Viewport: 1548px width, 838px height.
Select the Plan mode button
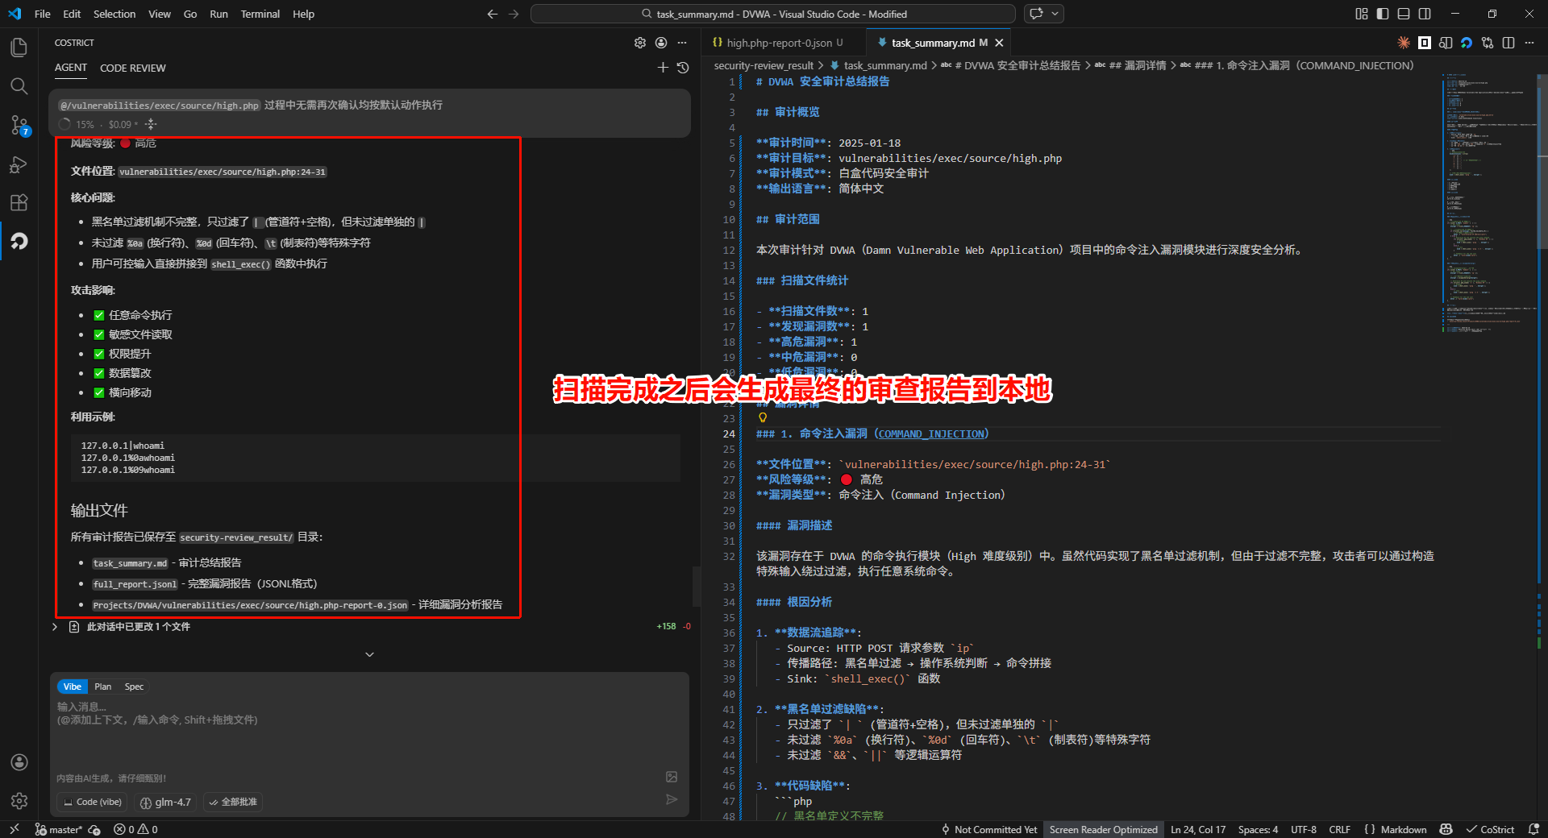(102, 687)
